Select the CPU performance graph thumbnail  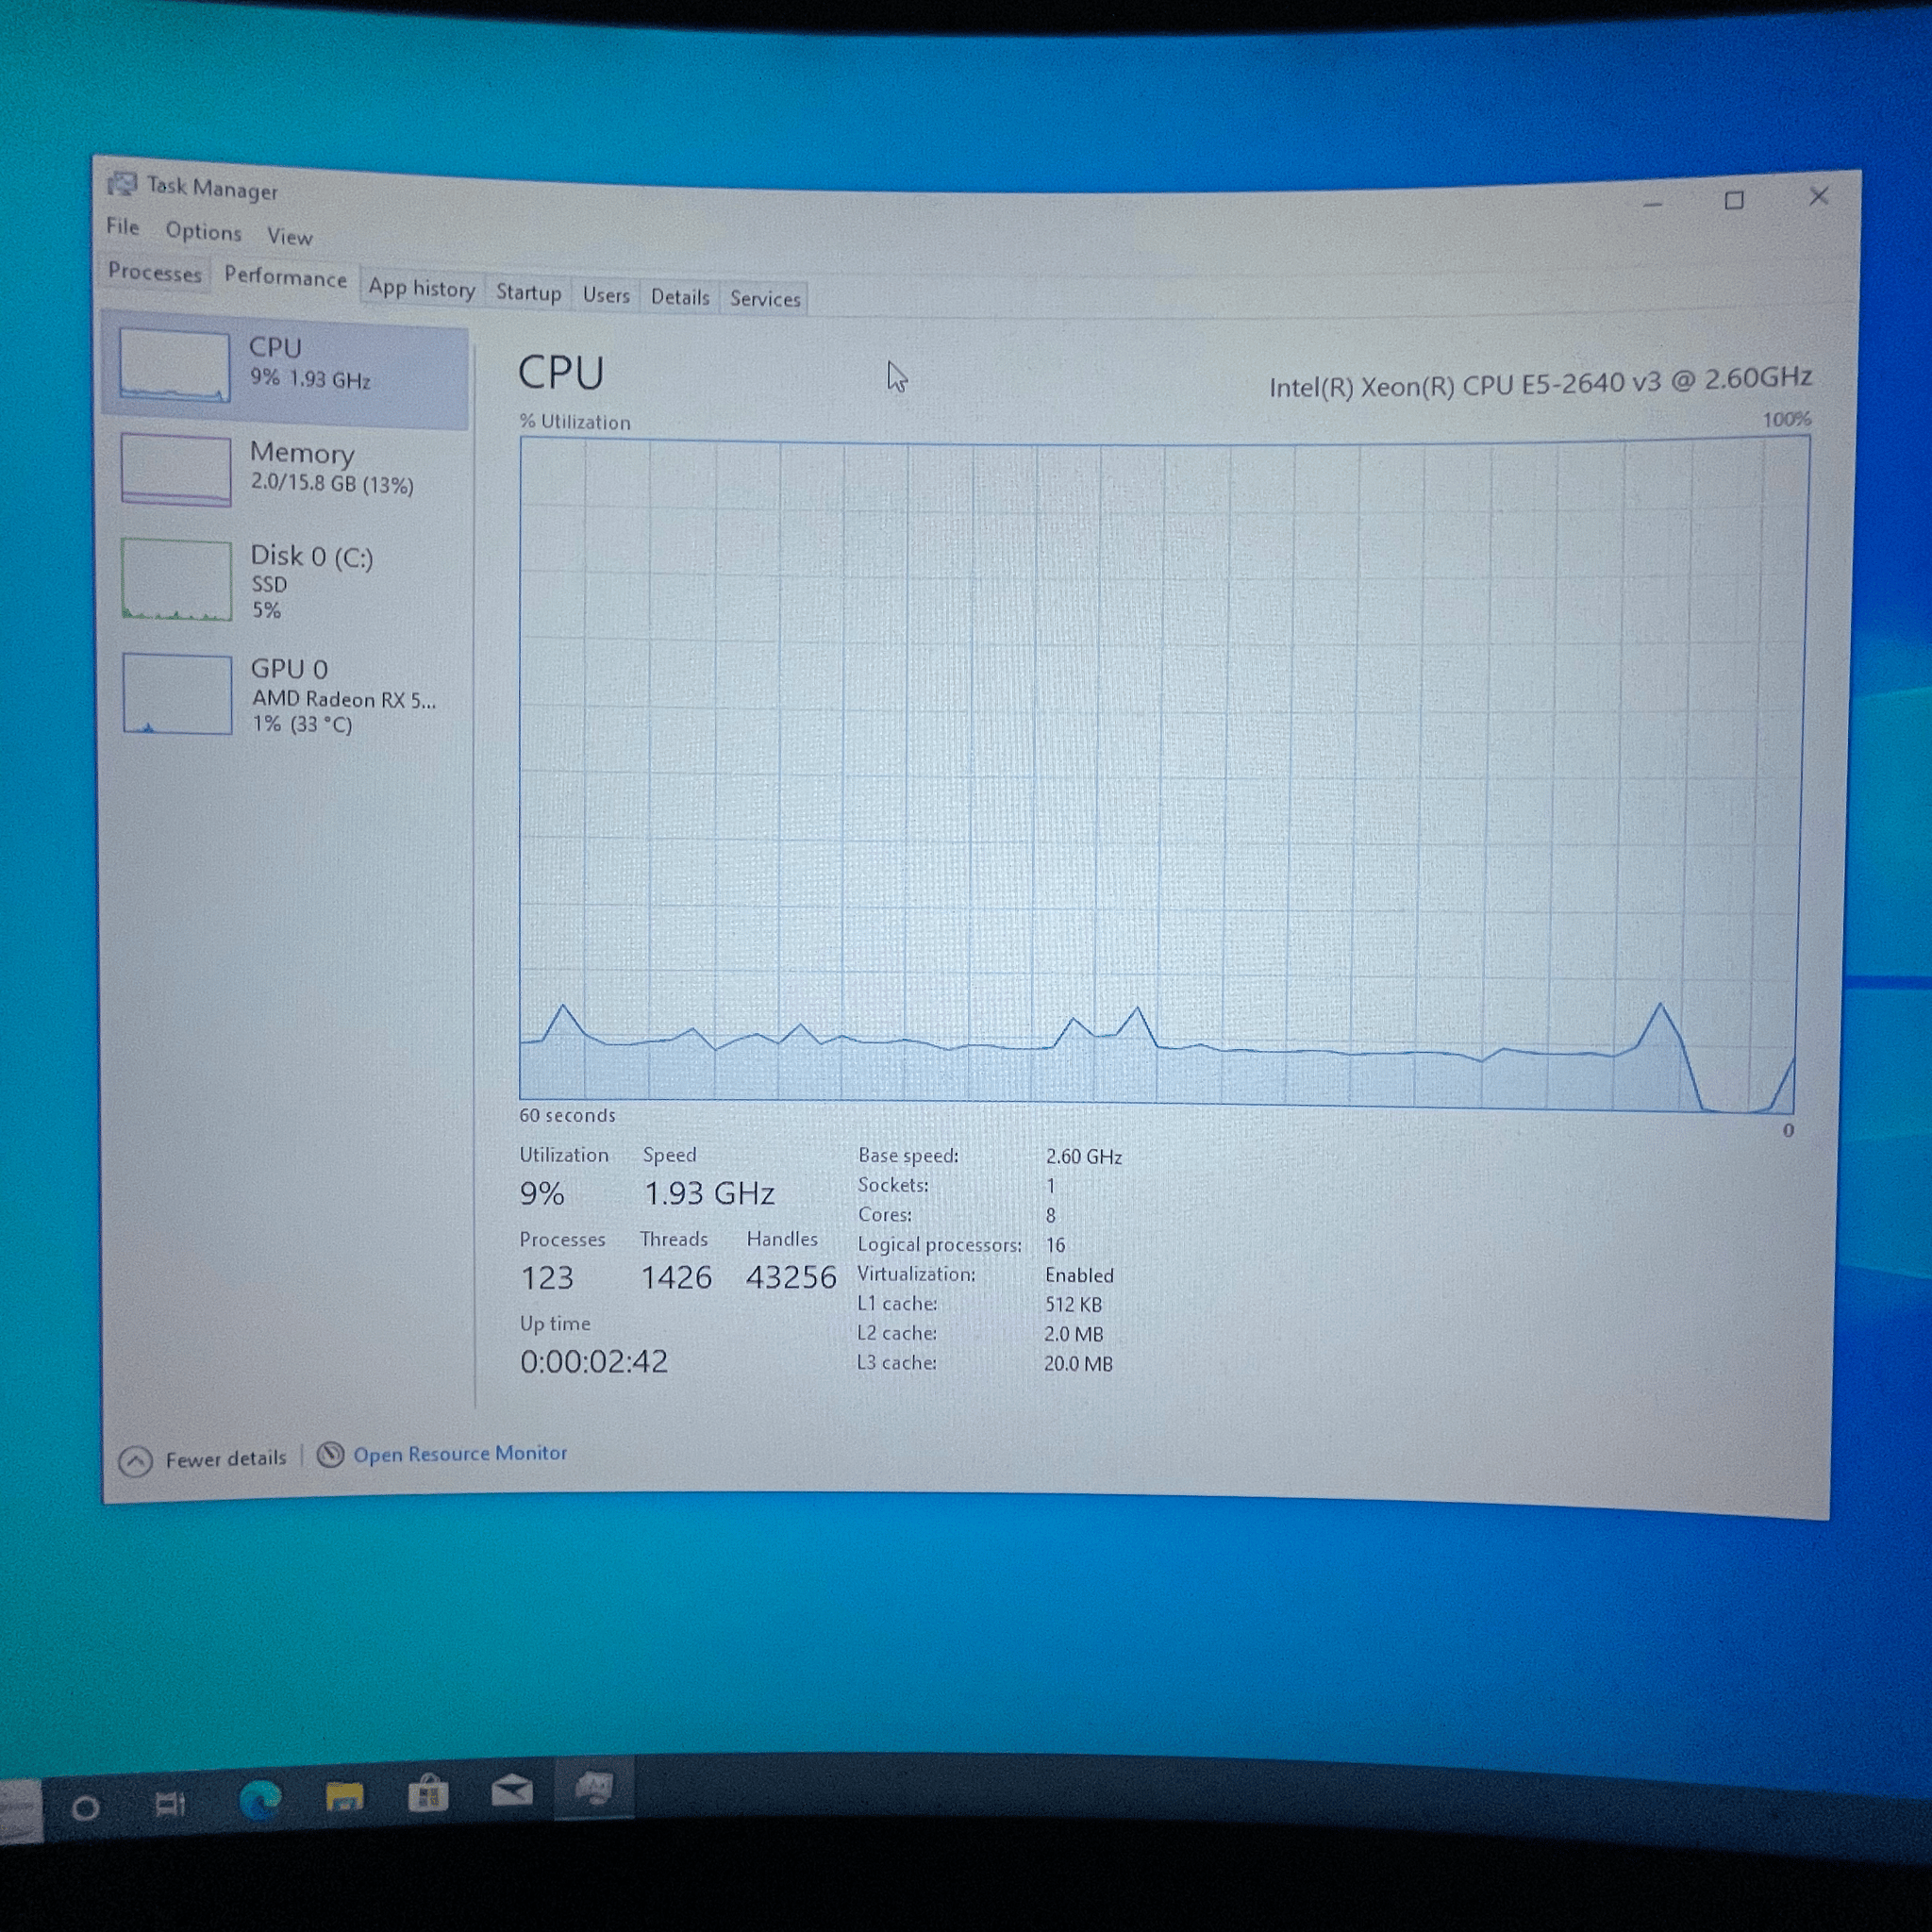[174, 366]
